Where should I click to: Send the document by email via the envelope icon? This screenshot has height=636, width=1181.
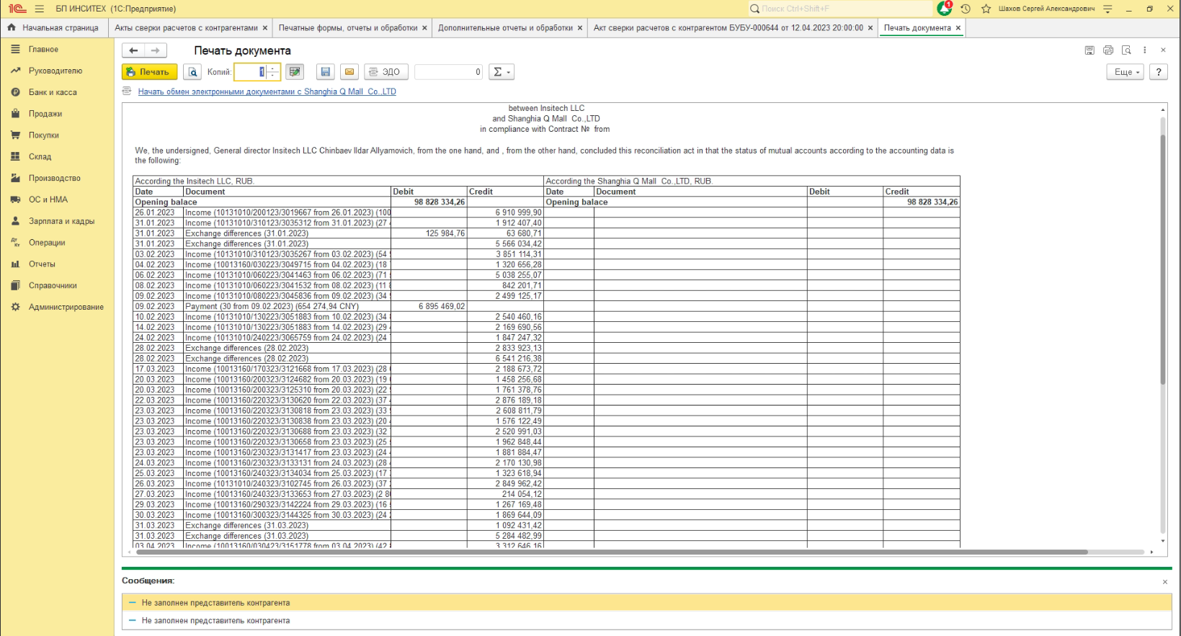point(349,72)
